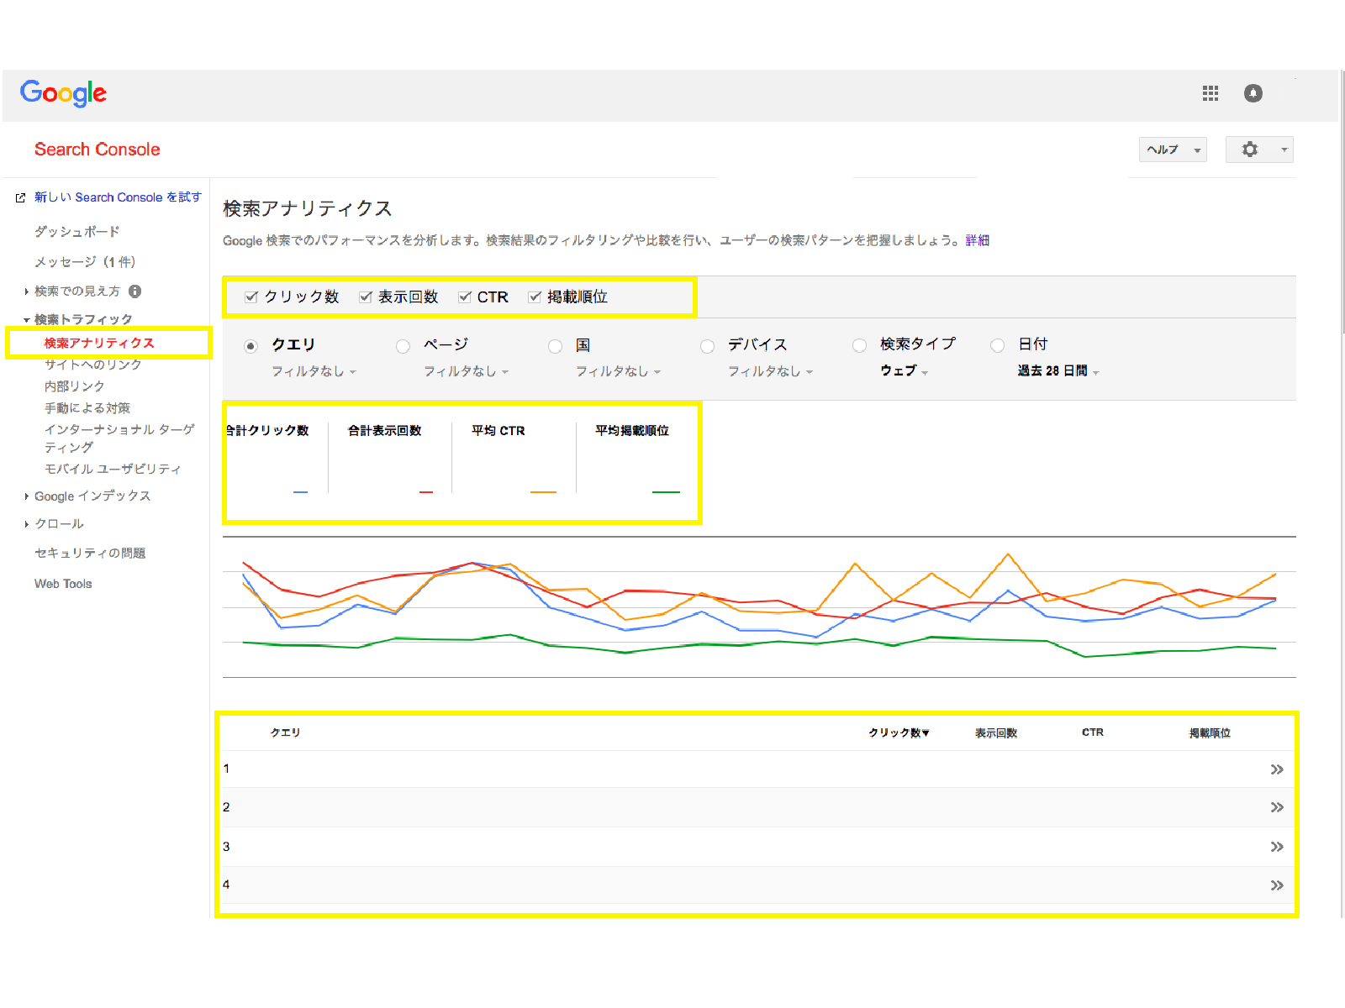Screen dimensions: 1345x1008
Task: Click the Google logo
Action: coord(64,93)
